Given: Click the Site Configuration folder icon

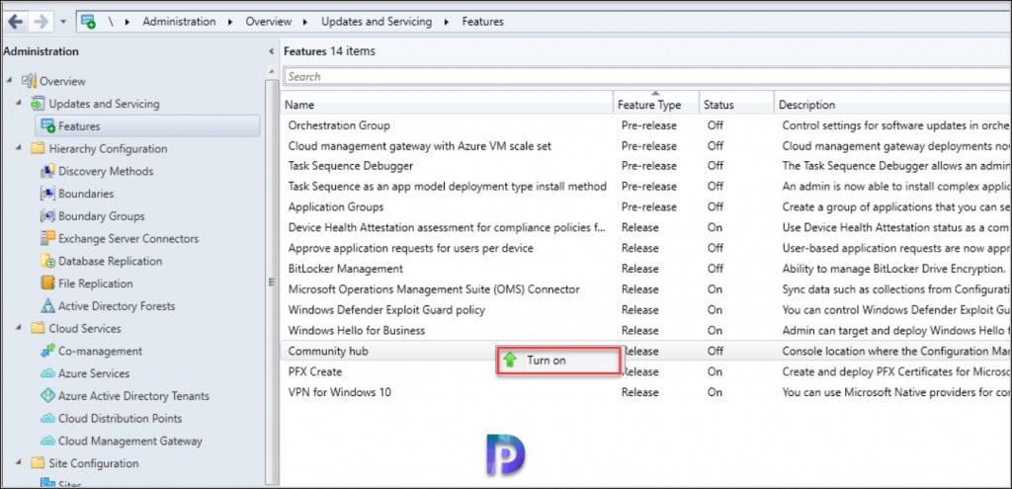Looking at the screenshot, I should pos(39,463).
